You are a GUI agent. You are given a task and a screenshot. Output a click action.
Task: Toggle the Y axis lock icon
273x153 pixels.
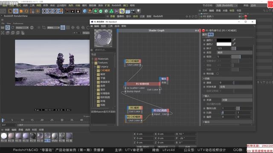[50, 11]
